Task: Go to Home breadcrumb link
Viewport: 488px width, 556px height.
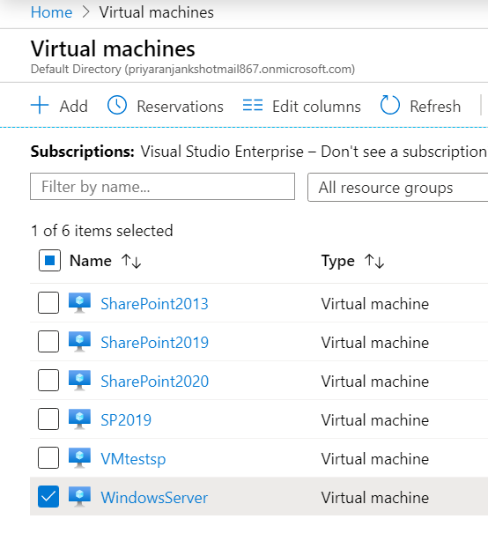Action: click(x=51, y=12)
